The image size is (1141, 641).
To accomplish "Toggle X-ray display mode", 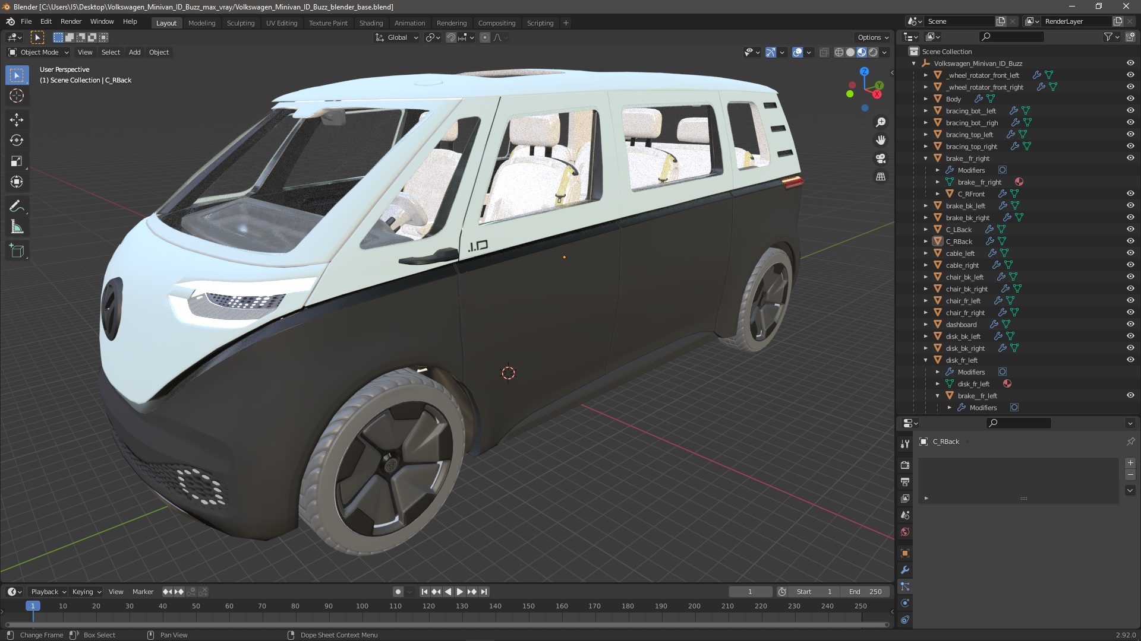I will [824, 52].
